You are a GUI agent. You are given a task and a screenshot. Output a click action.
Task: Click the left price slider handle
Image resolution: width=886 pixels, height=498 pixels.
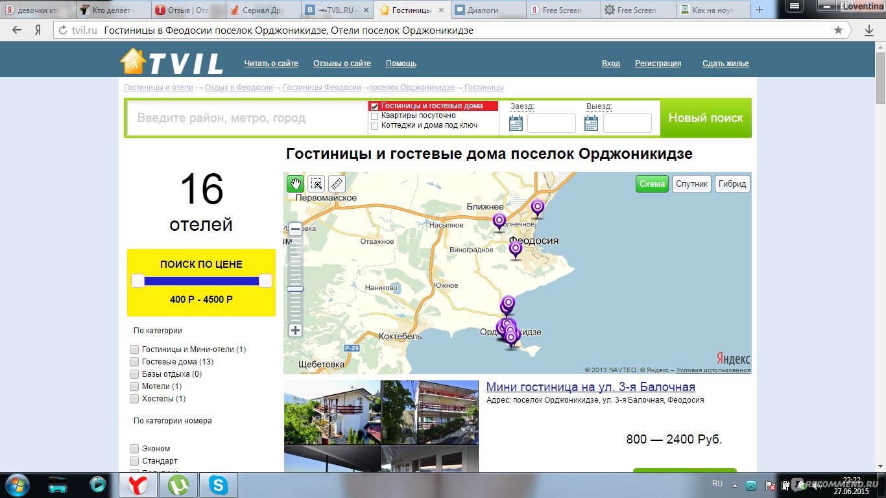click(138, 281)
